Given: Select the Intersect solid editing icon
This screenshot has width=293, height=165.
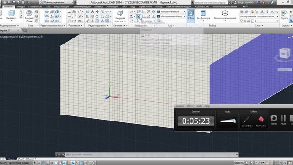Looking at the screenshot, I should 47,21.
